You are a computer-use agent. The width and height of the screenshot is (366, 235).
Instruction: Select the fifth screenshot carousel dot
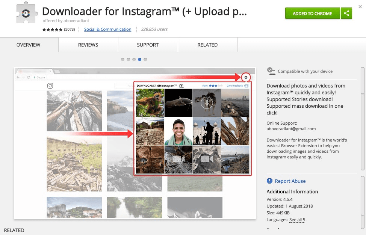(x=145, y=59)
